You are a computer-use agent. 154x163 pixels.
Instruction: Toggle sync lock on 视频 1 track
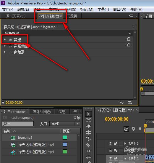[x=116, y=158]
